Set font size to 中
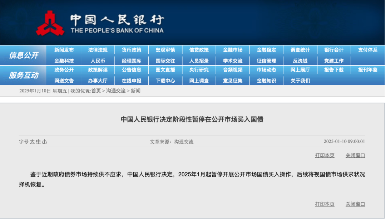Screen dimensions: 386x220 tap(38, 142)
